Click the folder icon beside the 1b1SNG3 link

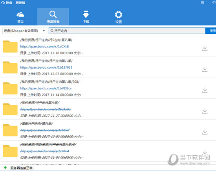[x=10, y=67]
